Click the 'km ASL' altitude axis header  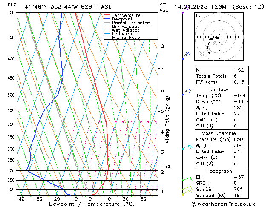[164, 7]
